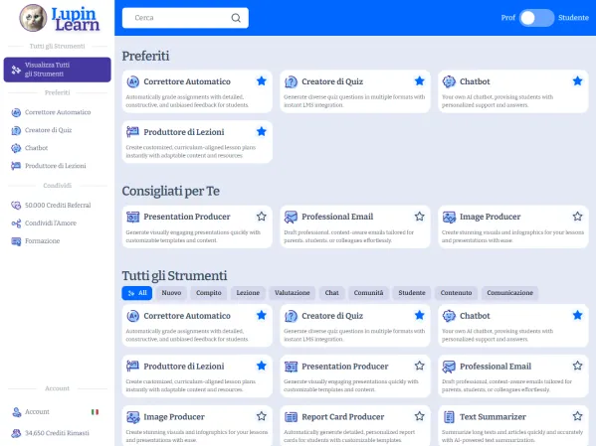Select the All filter tab
This screenshot has width=596, height=446.
pyautogui.click(x=137, y=293)
